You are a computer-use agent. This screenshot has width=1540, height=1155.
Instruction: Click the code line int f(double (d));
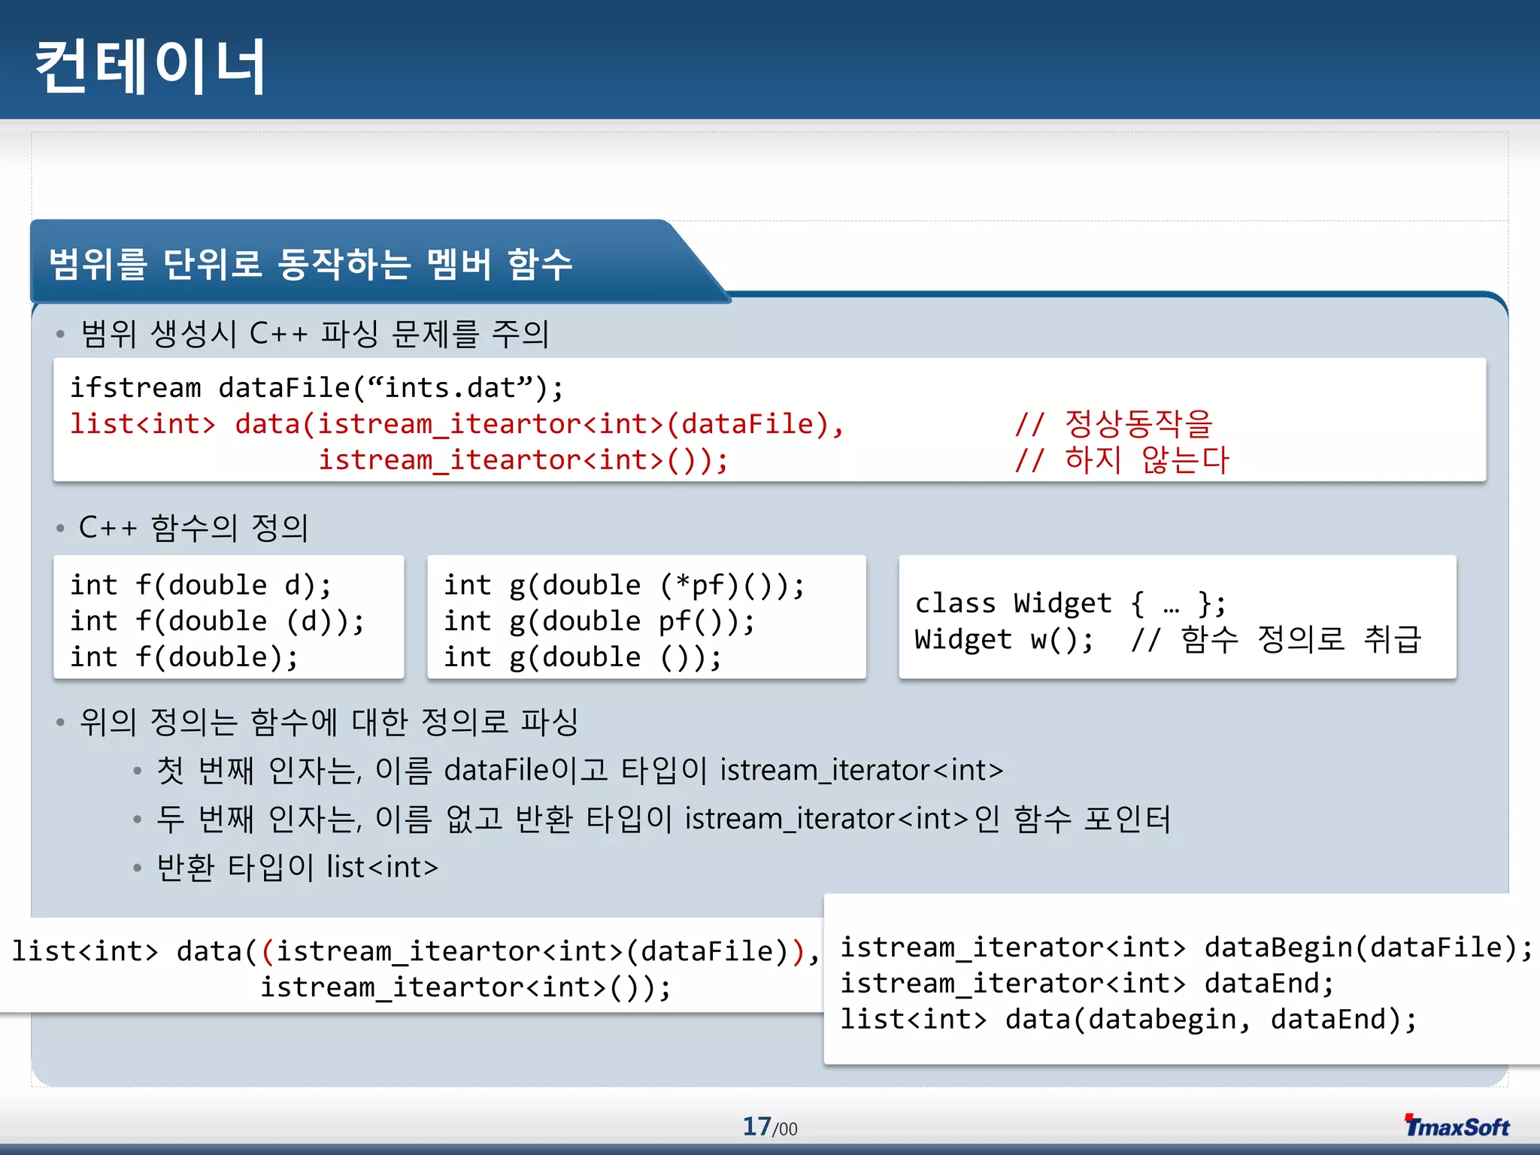217,621
